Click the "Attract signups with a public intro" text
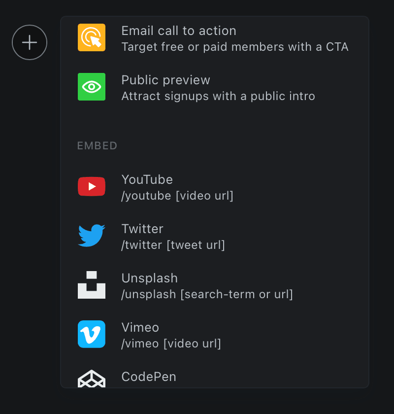This screenshot has width=394, height=414. point(218,96)
